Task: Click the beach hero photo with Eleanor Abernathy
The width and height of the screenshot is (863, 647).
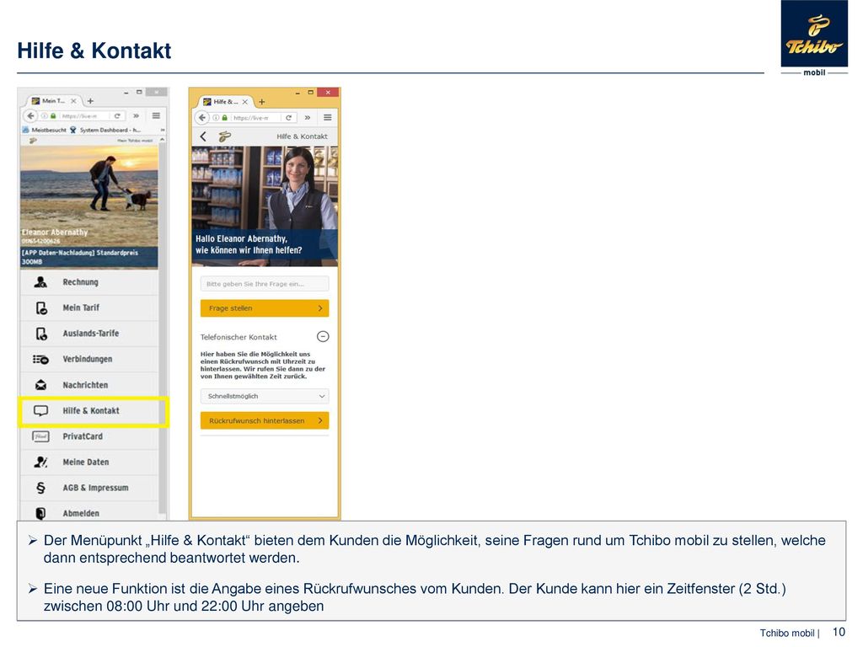Action: [89, 207]
